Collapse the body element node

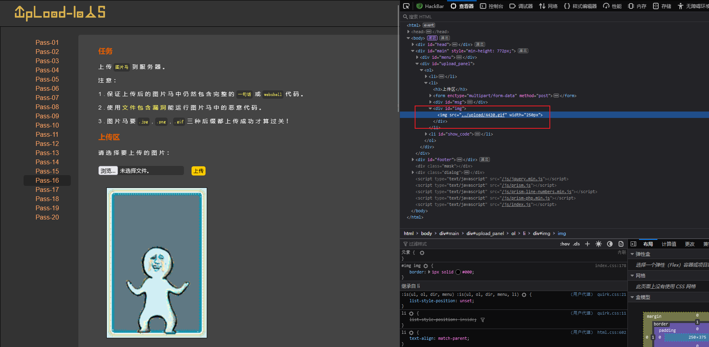tap(408, 38)
